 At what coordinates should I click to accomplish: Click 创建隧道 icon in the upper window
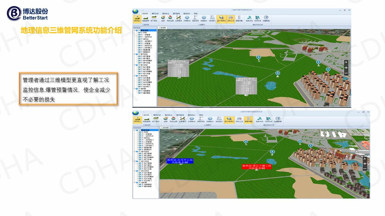click(266, 19)
